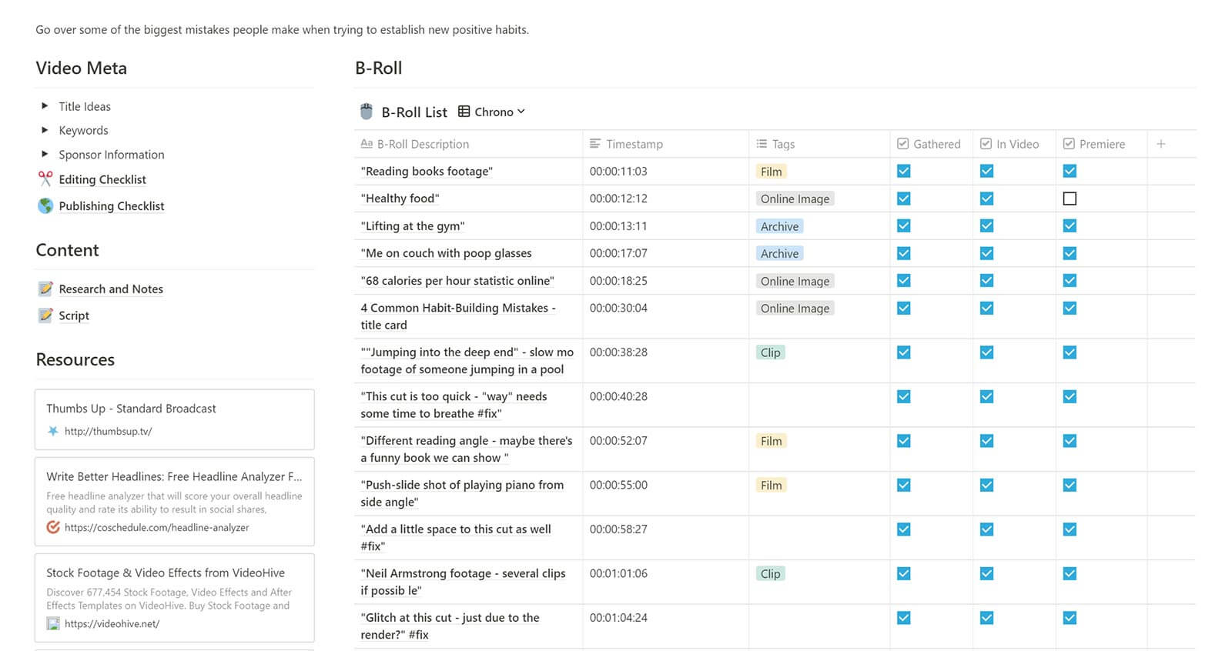This screenshot has width=1232, height=651.
Task: Uncheck Premiere for 68 calories statistic row
Action: tap(1070, 280)
